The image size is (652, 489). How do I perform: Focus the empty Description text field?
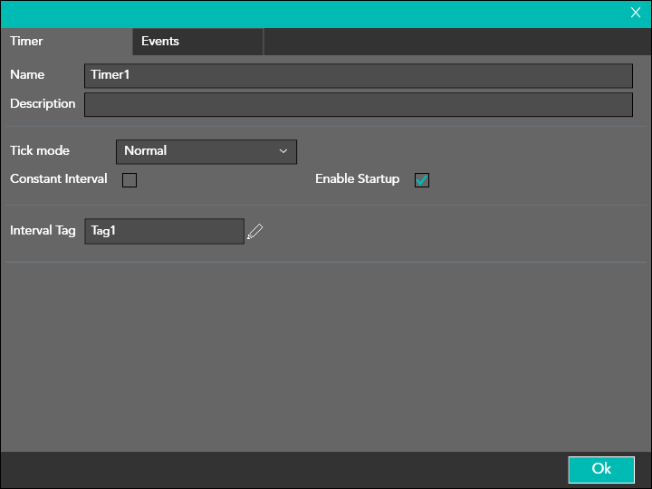[x=358, y=105]
